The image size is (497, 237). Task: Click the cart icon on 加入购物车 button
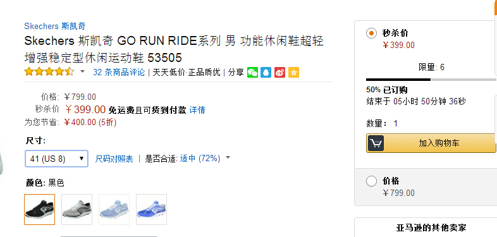click(x=376, y=143)
